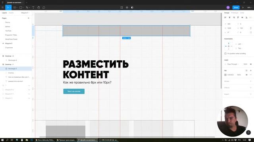Image resolution: width=254 pixels, height=142 pixels.
Task: Select the Rectangle shape tool
Action: click(21, 7)
